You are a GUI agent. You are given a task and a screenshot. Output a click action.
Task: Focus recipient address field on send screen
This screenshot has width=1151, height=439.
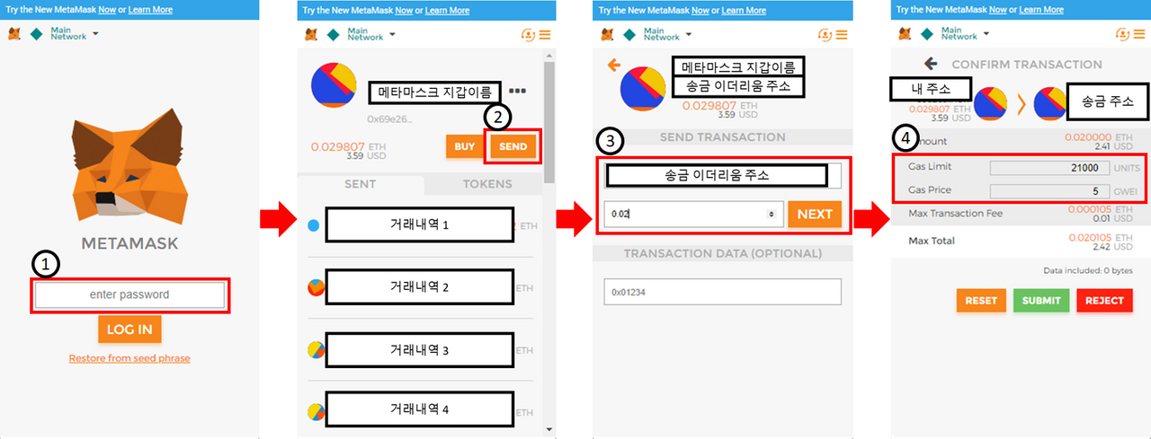[722, 175]
